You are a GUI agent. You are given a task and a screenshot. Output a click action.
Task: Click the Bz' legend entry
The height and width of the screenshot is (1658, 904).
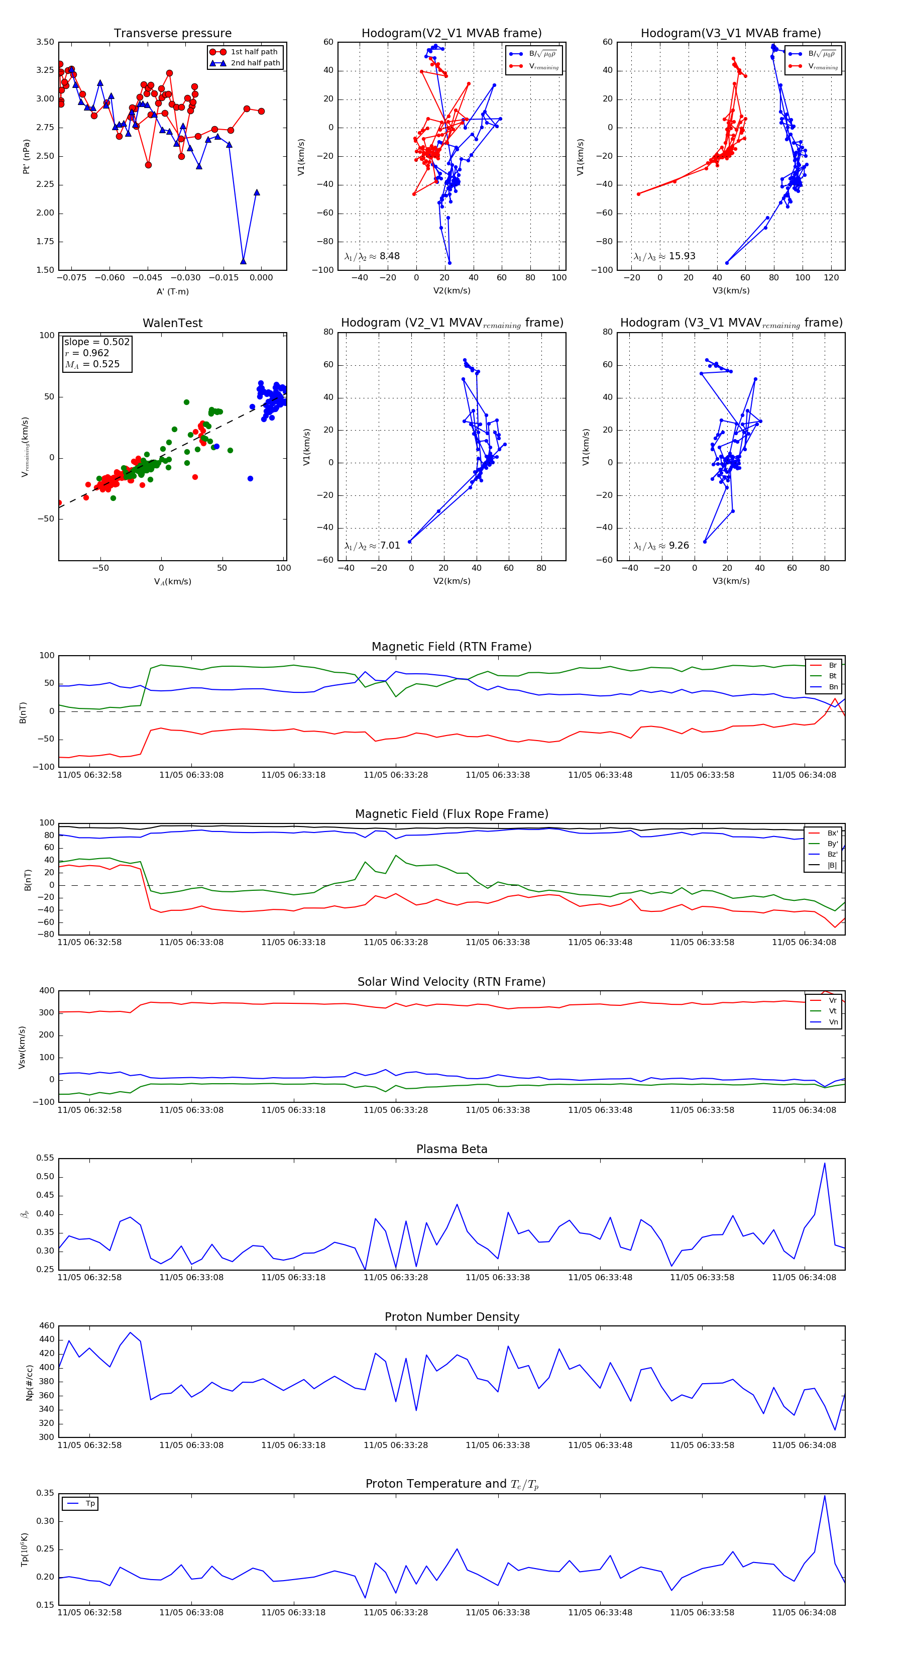pyautogui.click(x=823, y=855)
